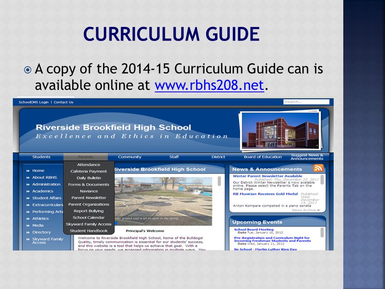Open Directory sidebar link
This screenshot has height=289, width=385.
(41, 232)
